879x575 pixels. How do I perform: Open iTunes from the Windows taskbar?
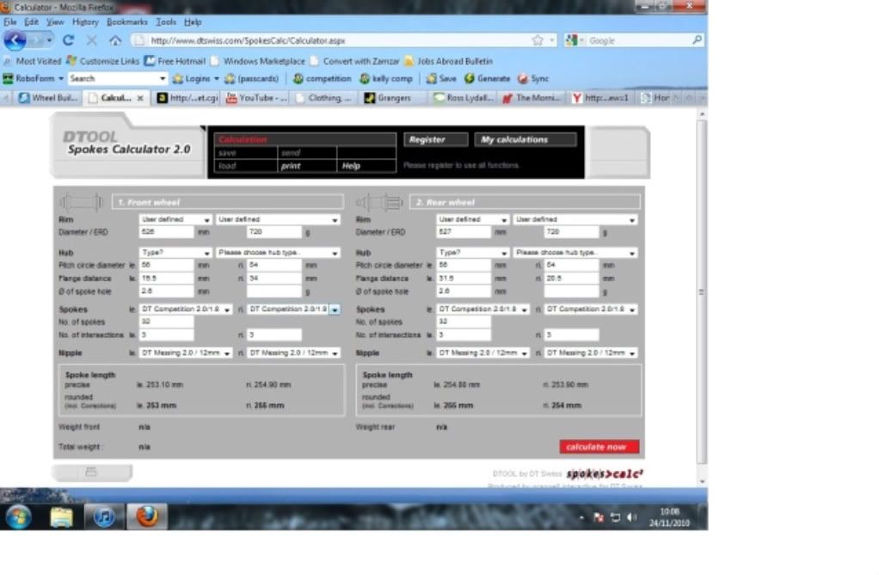[104, 517]
